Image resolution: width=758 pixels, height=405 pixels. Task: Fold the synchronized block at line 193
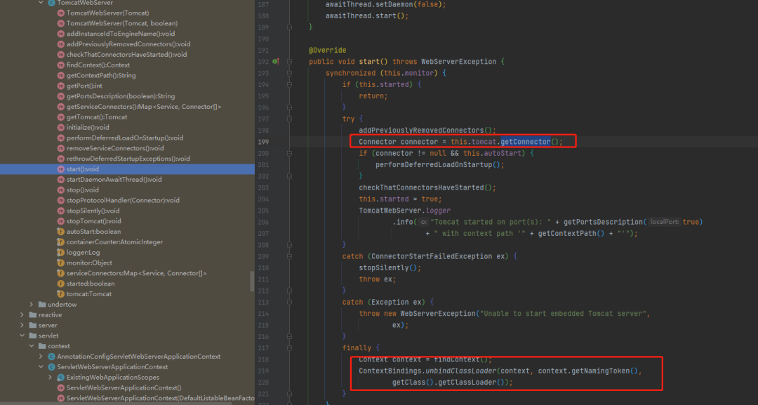(288, 72)
